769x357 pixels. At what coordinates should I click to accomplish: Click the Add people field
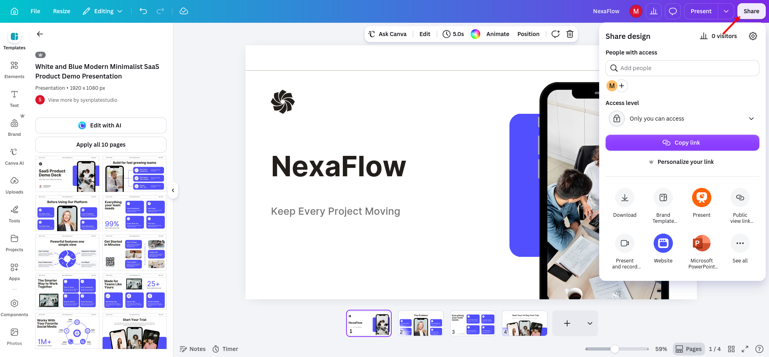[682, 68]
